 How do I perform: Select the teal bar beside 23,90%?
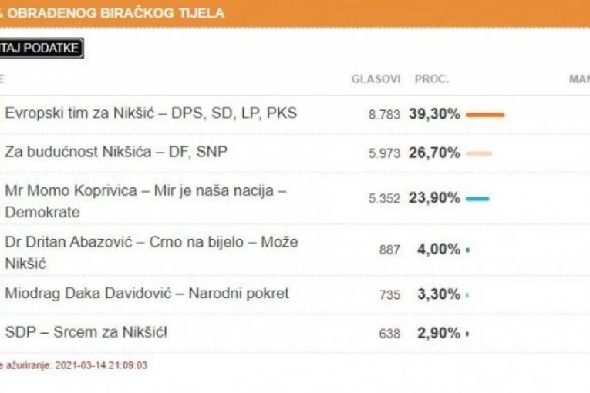pyautogui.click(x=477, y=199)
